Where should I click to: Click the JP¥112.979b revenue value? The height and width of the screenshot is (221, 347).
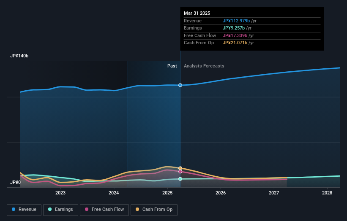pyautogui.click(x=236, y=21)
